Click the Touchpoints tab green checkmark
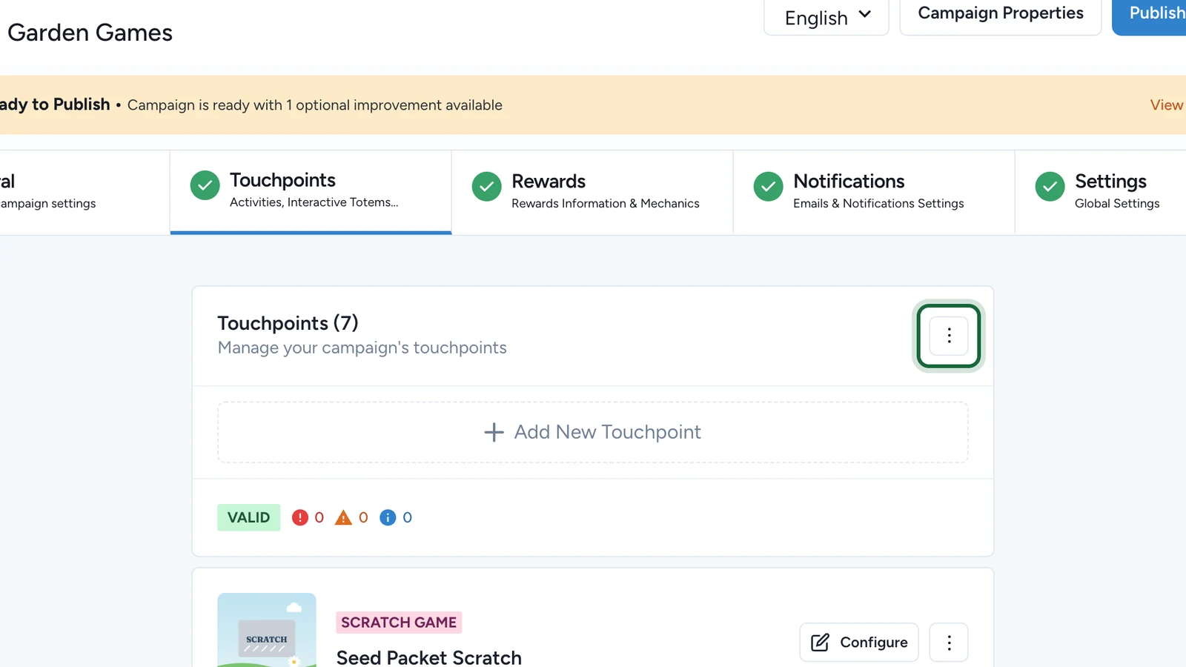1186x667 pixels. (205, 185)
